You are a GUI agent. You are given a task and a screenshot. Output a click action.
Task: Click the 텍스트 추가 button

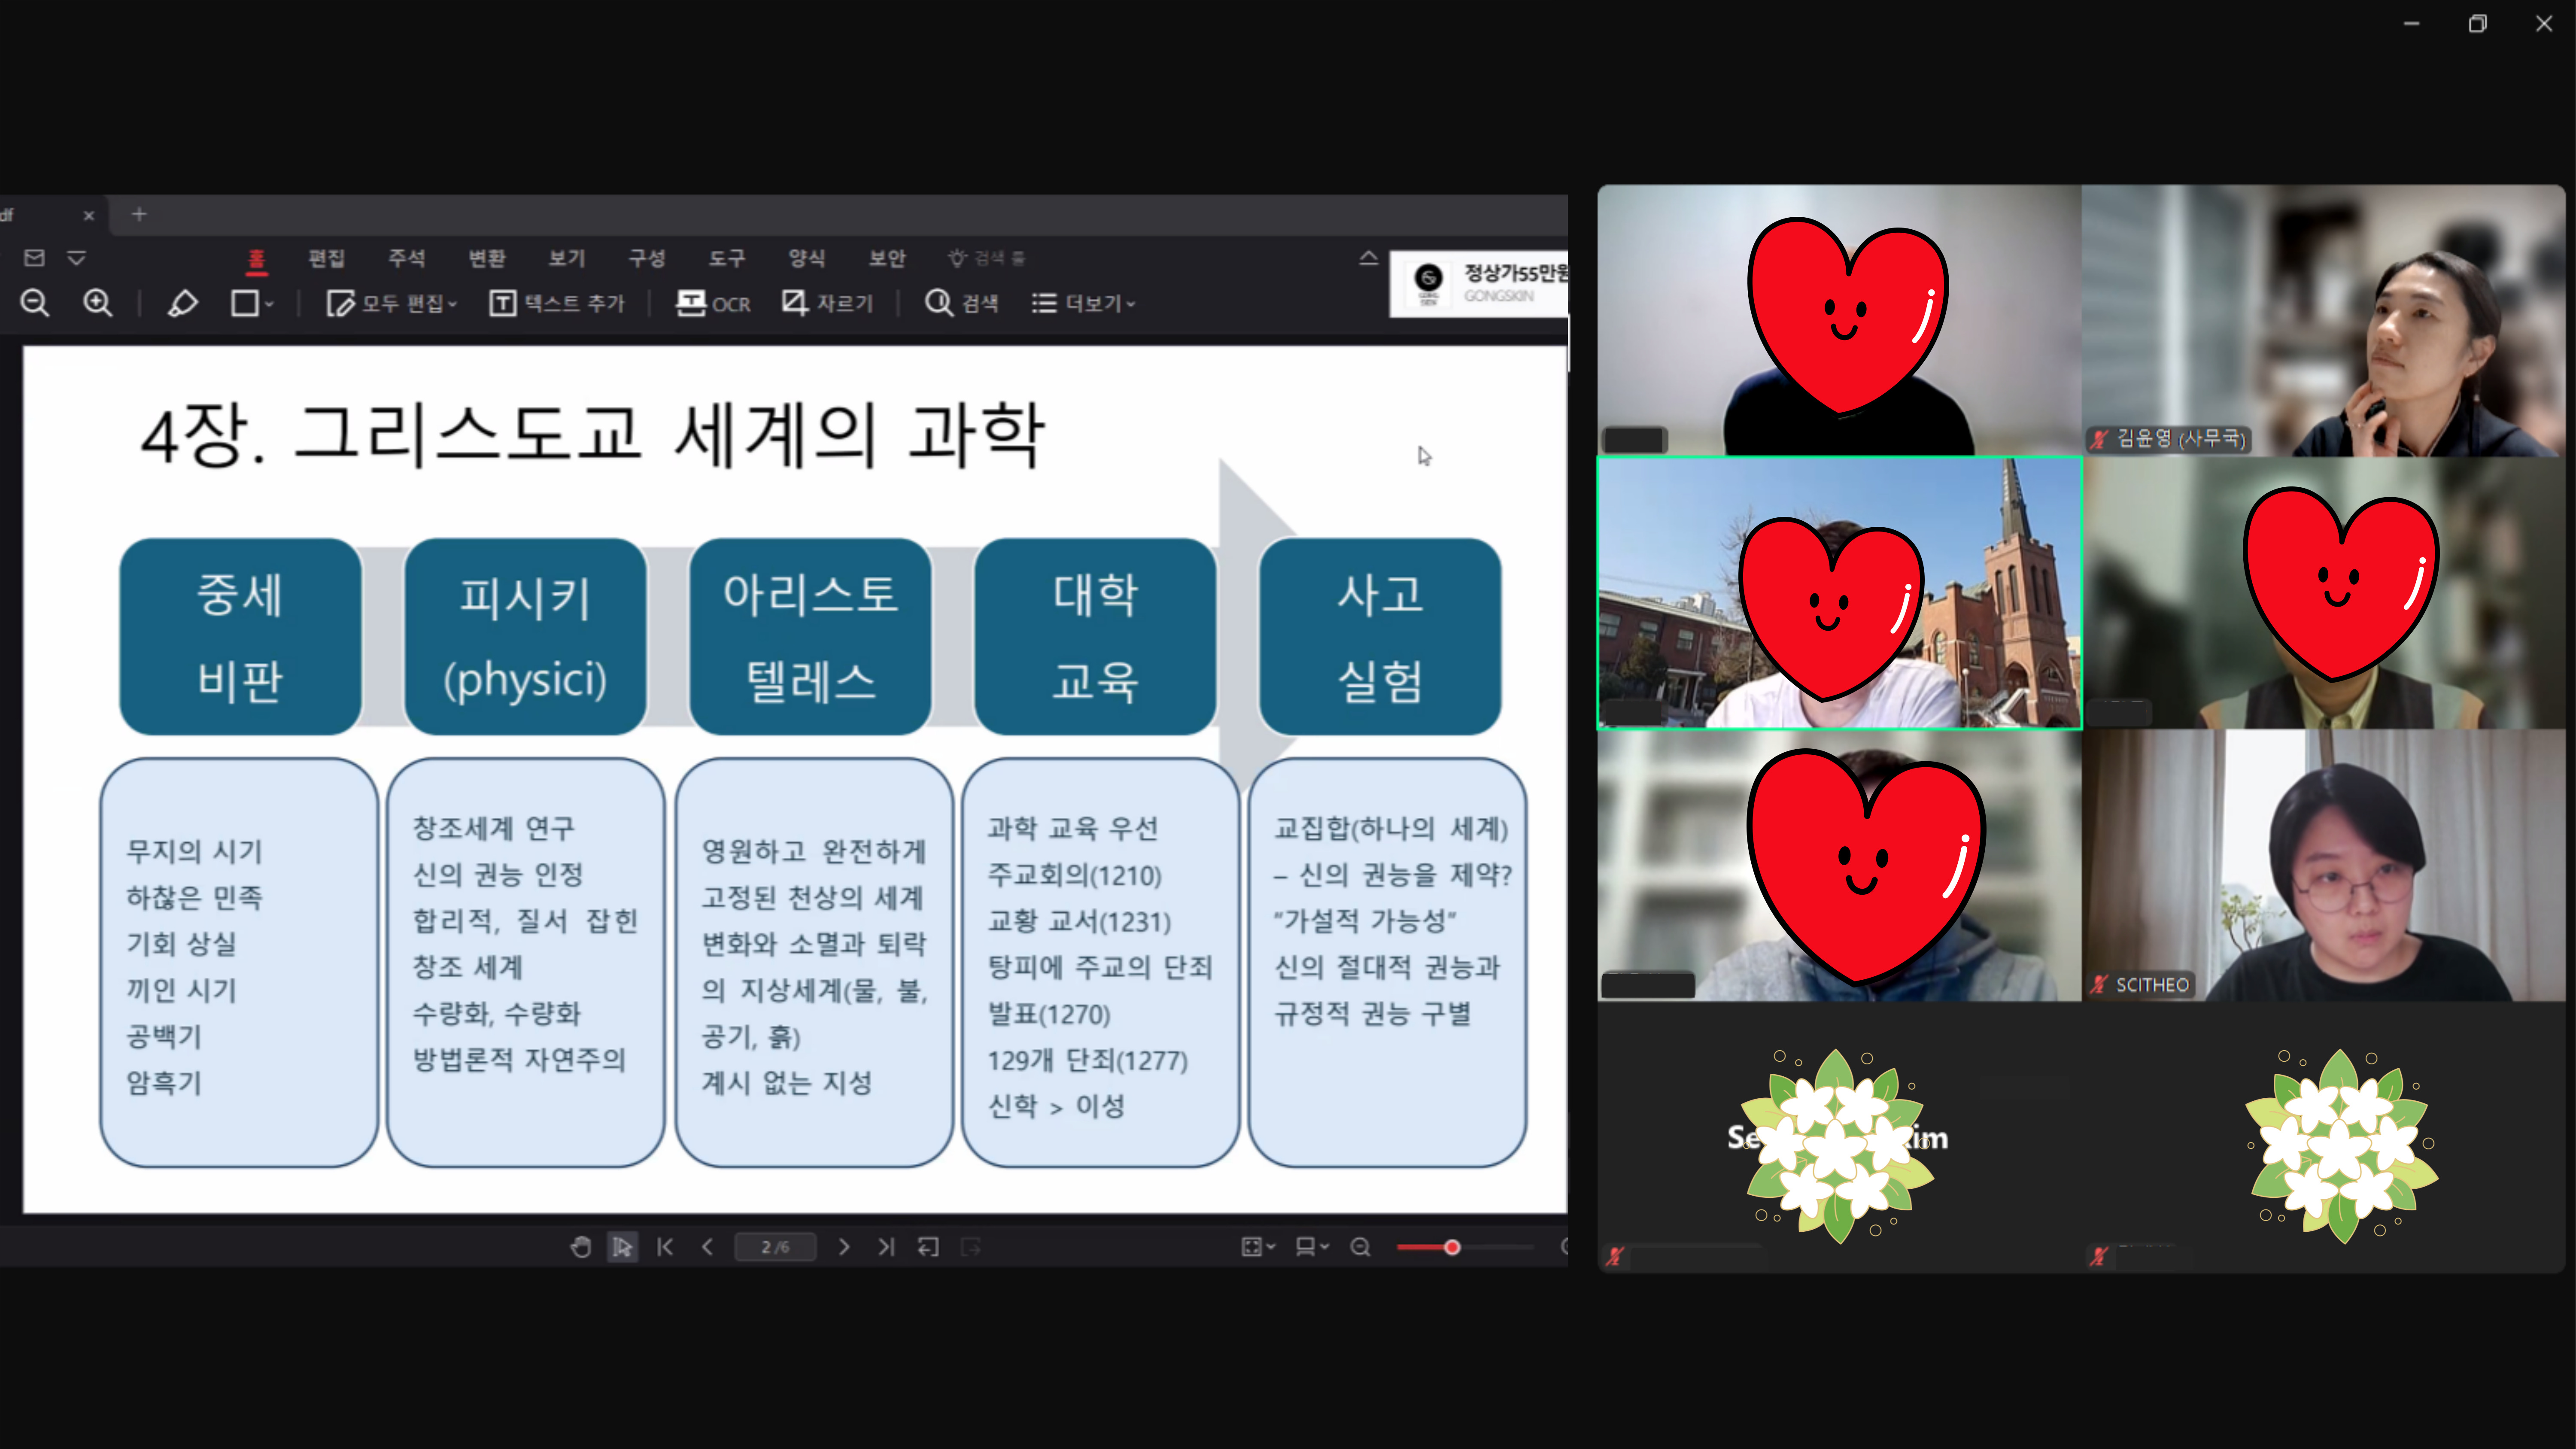pos(557,303)
